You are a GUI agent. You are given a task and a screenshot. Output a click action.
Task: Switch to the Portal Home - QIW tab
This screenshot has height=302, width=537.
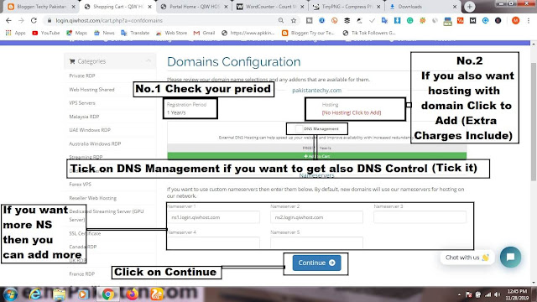click(195, 7)
